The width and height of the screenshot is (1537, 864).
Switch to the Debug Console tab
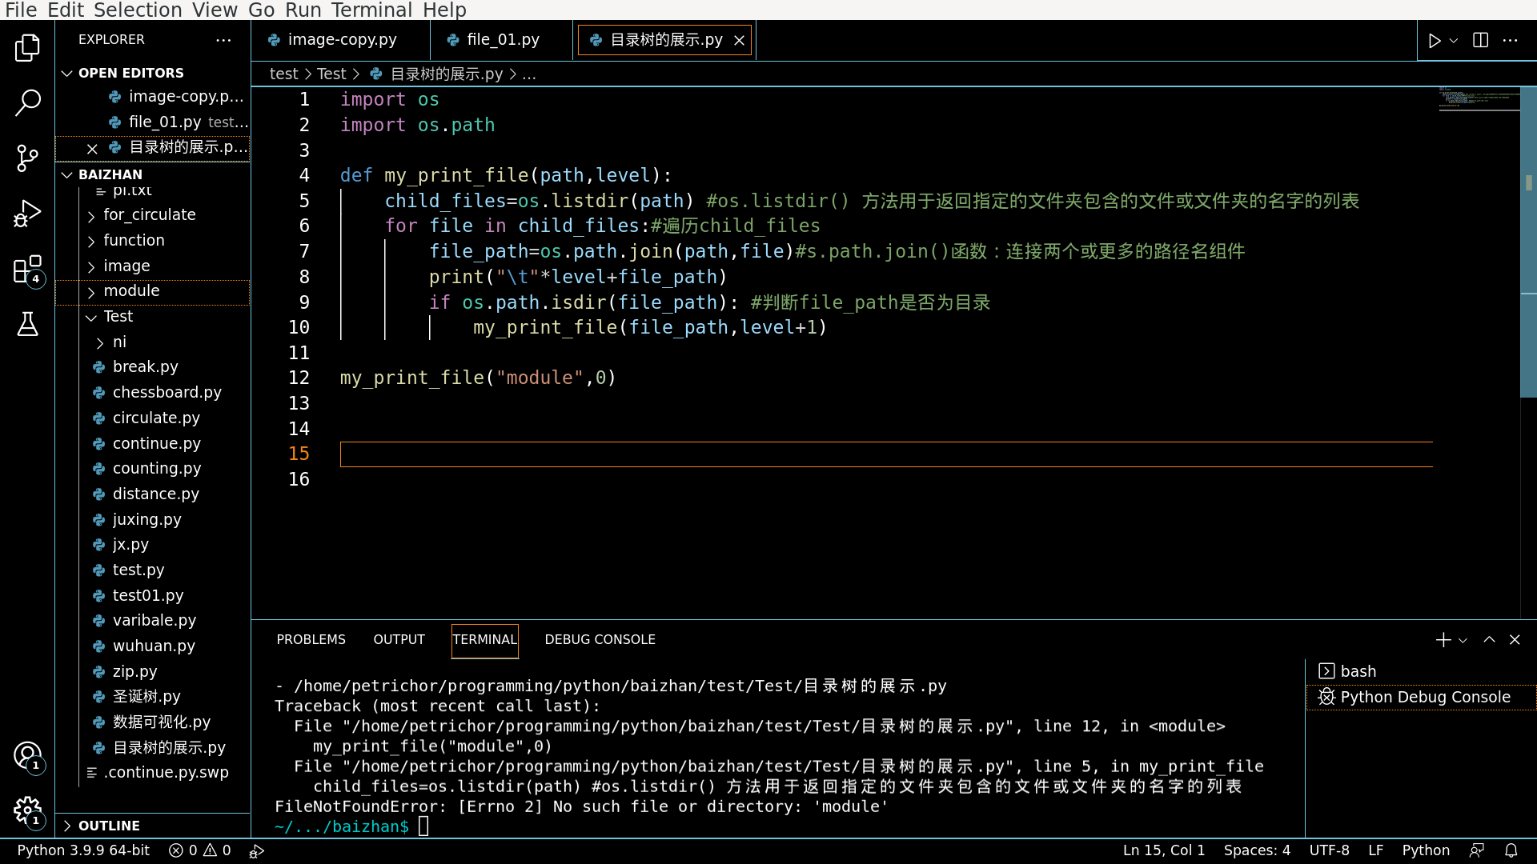click(600, 640)
